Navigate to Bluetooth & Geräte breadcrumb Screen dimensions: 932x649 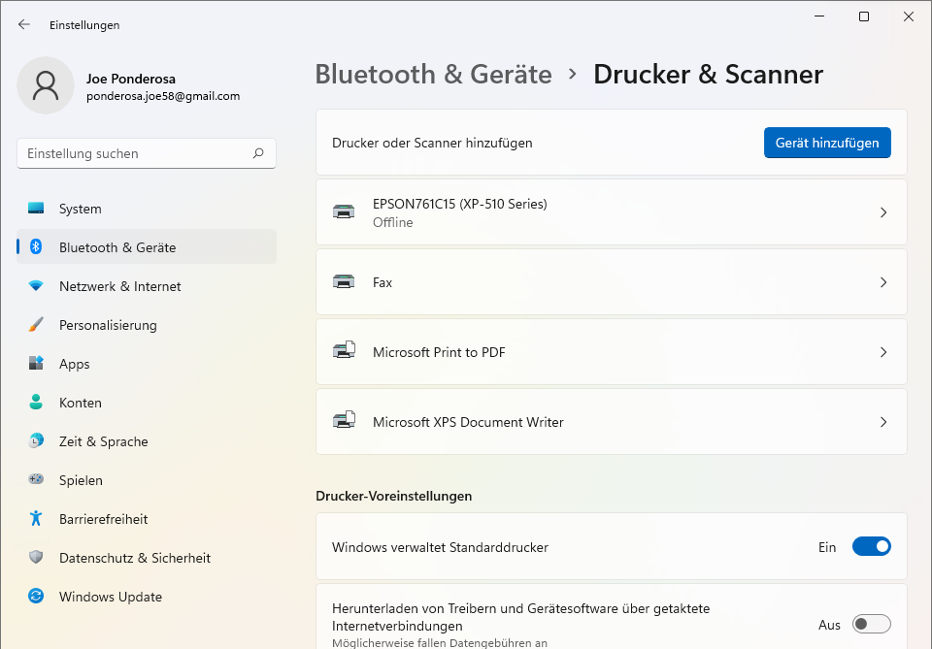tap(433, 75)
